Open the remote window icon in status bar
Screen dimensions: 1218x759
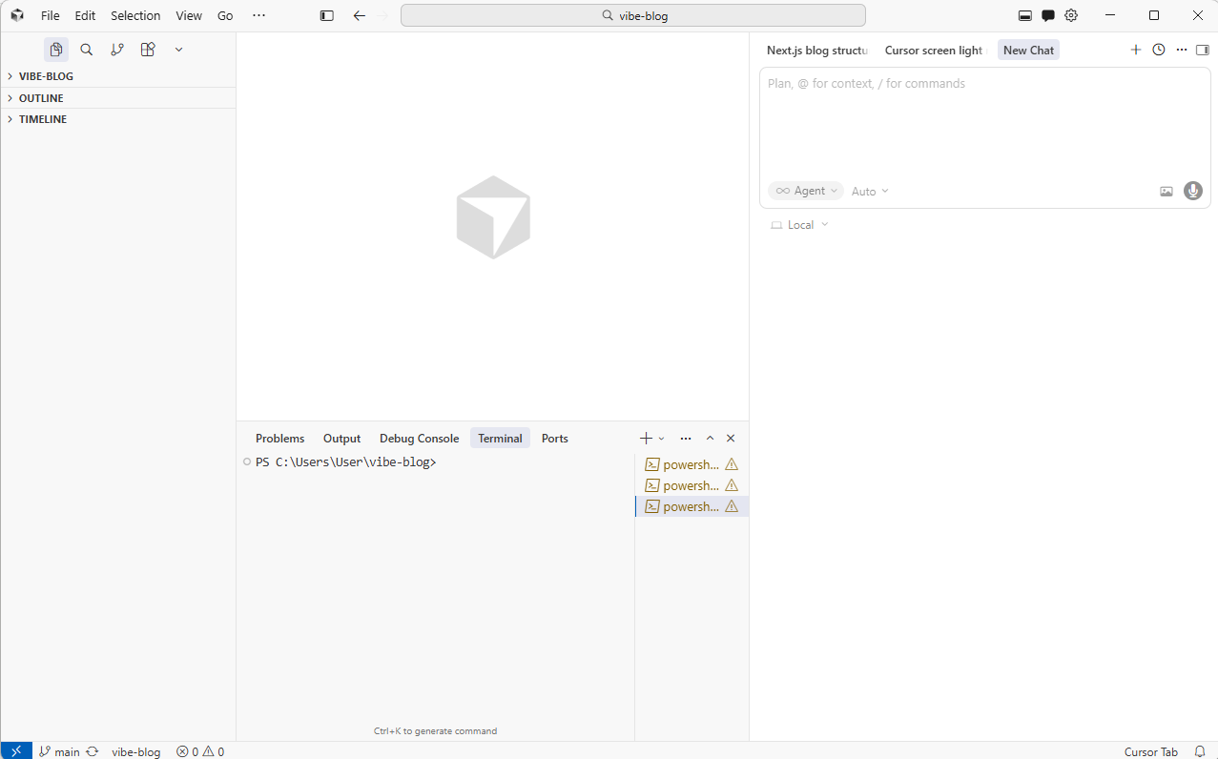(x=15, y=751)
